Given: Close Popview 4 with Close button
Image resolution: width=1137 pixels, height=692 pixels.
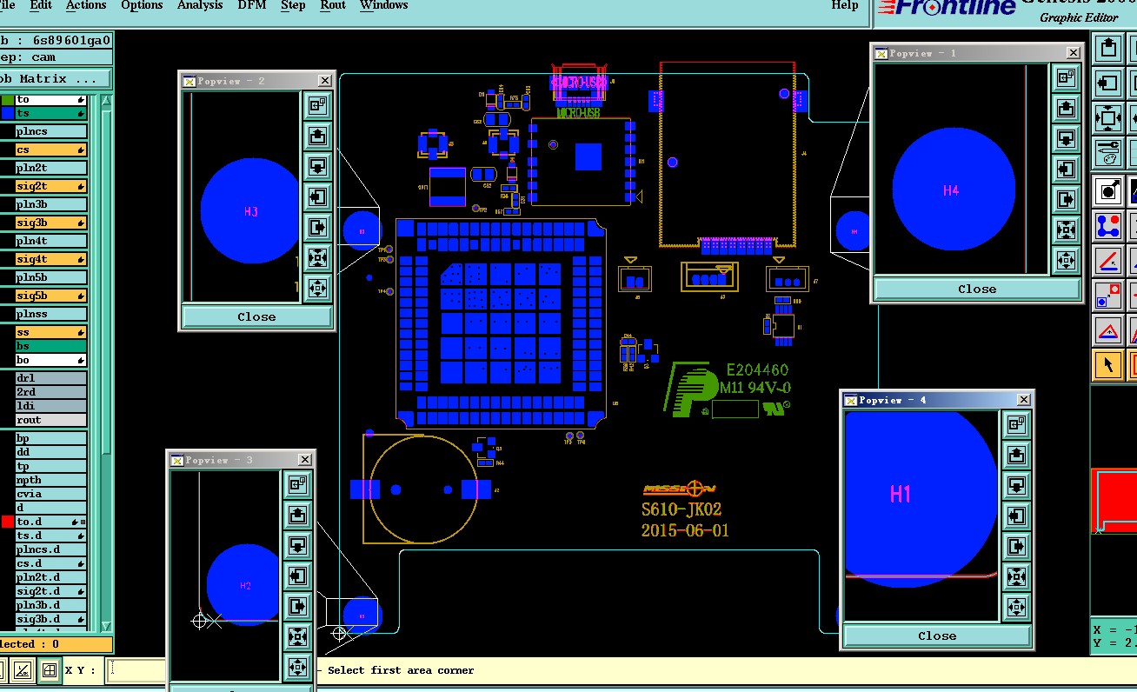Looking at the screenshot, I should (937, 635).
